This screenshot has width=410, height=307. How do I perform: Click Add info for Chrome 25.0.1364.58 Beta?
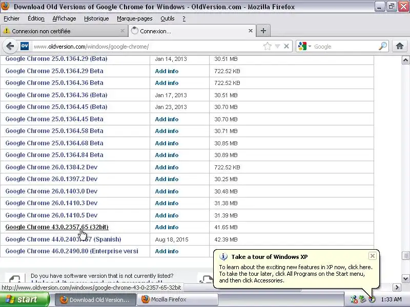167,131
